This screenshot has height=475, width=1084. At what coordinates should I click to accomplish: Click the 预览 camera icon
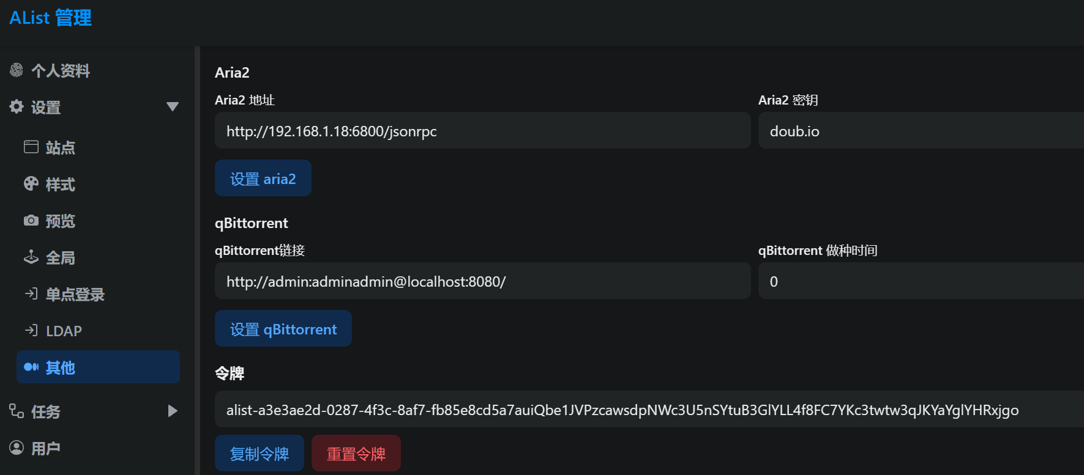[x=31, y=220]
